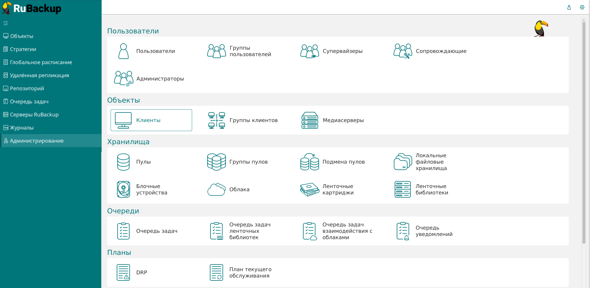590x288 pixels.
Task: Select the Client groups (Группы клиентов) icon
Action: tap(217, 120)
